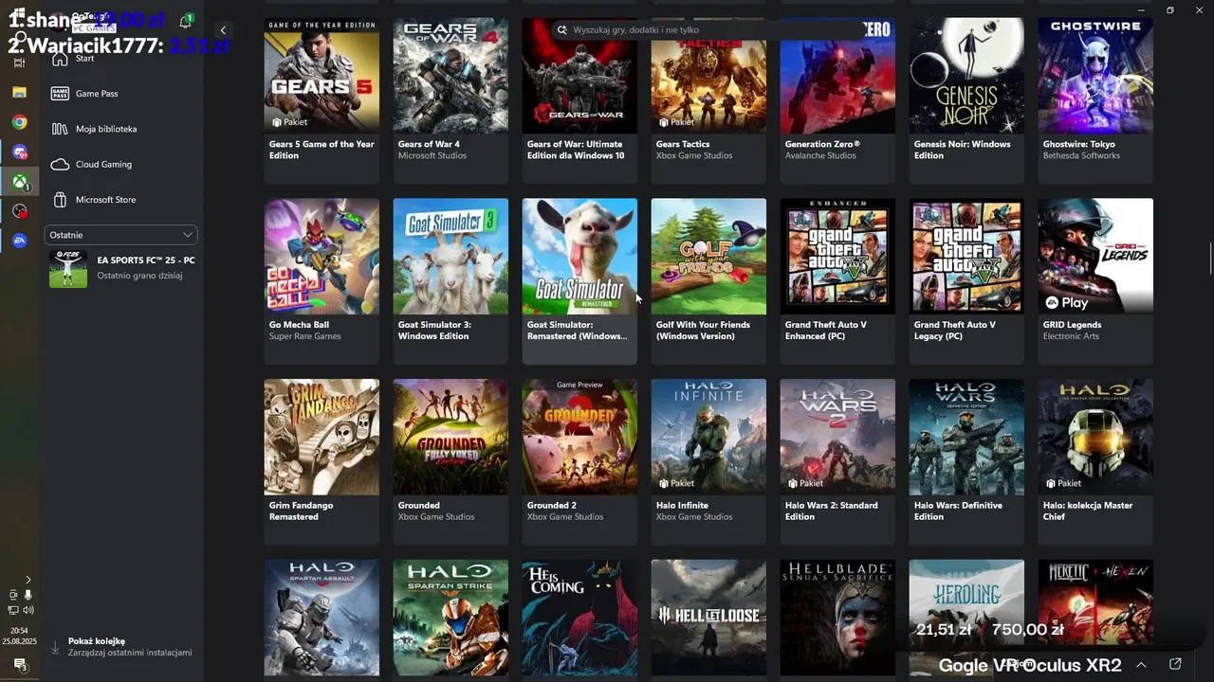
Task: Open notifications bell with badge
Action: point(186,21)
